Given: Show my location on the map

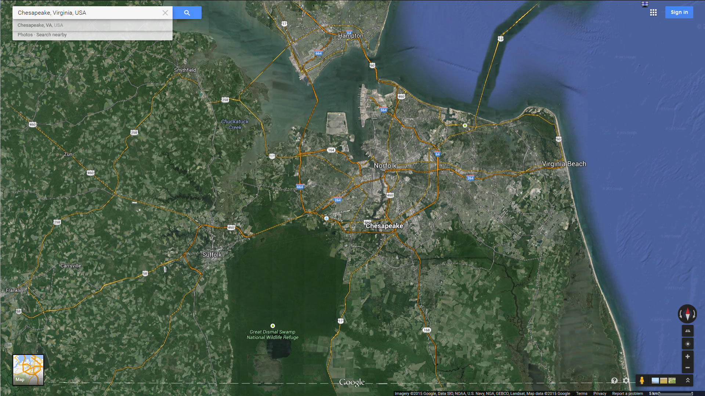Looking at the screenshot, I should tap(687, 344).
